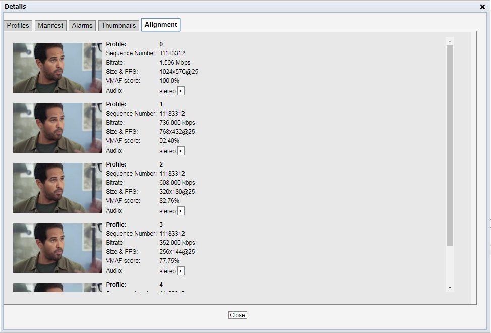Screen dimensions: 491x333
Task: Open the Profile 0 thumbnail image
Action: [x=57, y=68]
